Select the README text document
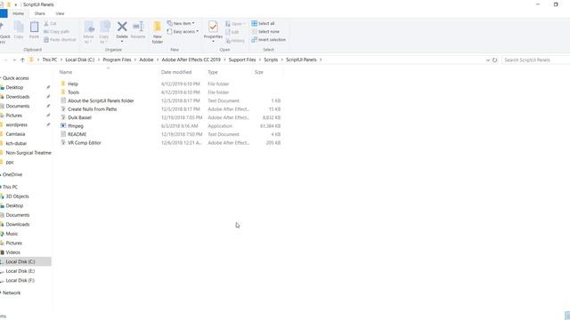Screen dimensions: 570x320 click(77, 134)
